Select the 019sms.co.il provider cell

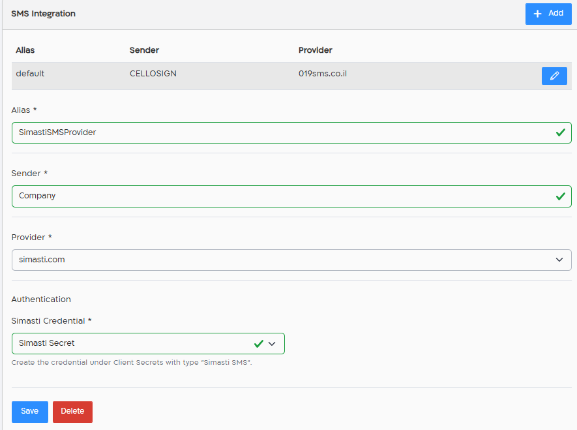323,74
